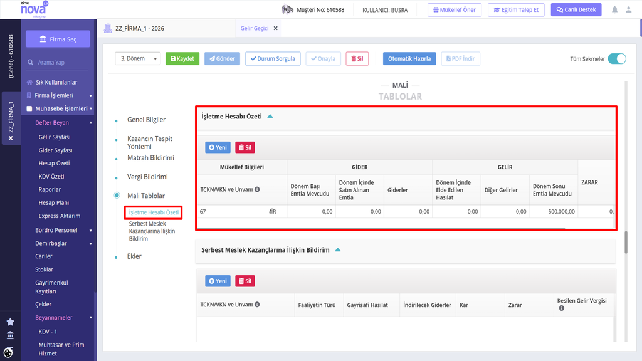Click Sil in Serbest Meslek Kazançlarına section
Viewport: 642px width, 361px height.
(245, 281)
